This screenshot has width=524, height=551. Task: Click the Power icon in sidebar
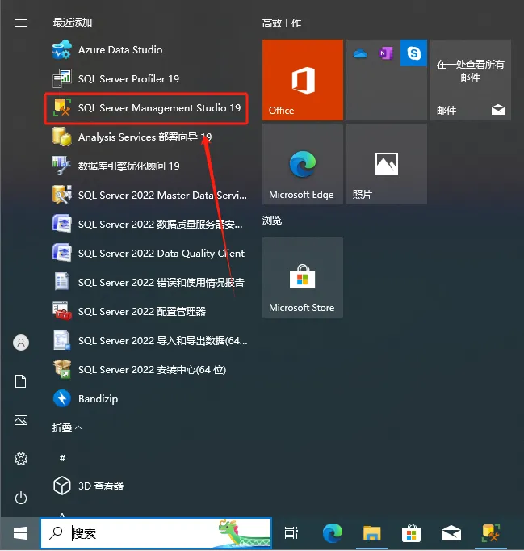(21, 498)
